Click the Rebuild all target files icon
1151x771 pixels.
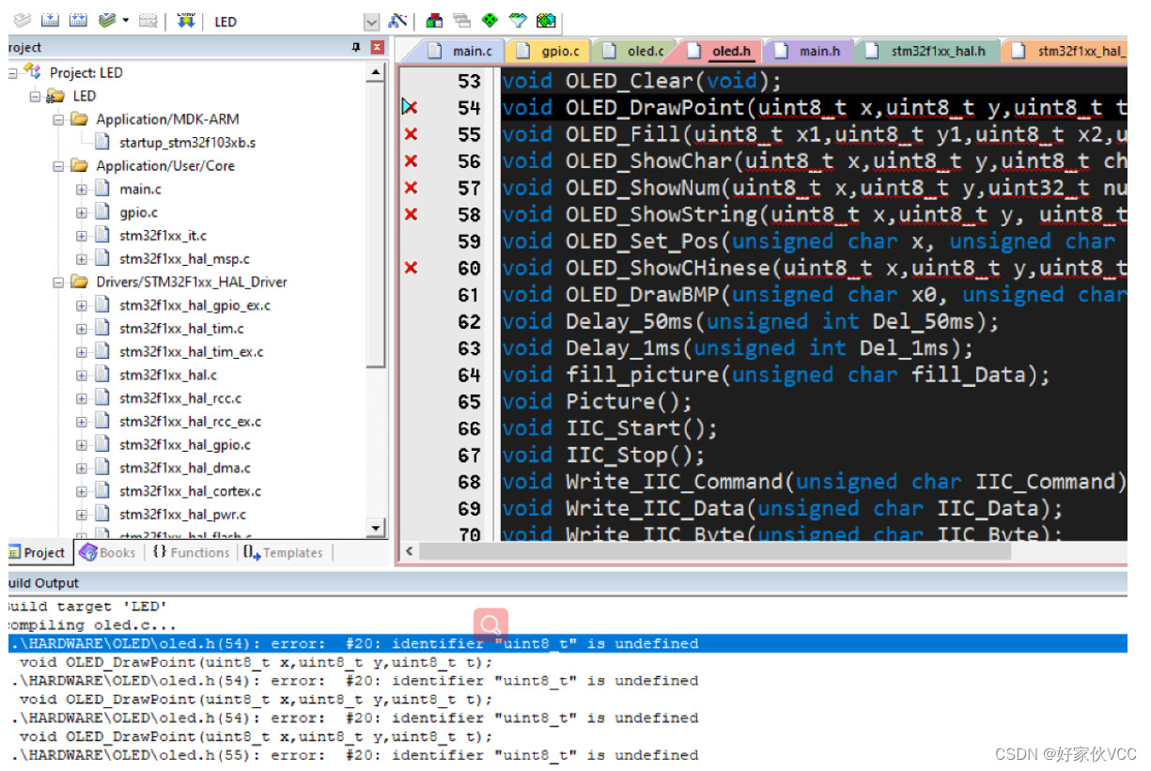coord(79,20)
